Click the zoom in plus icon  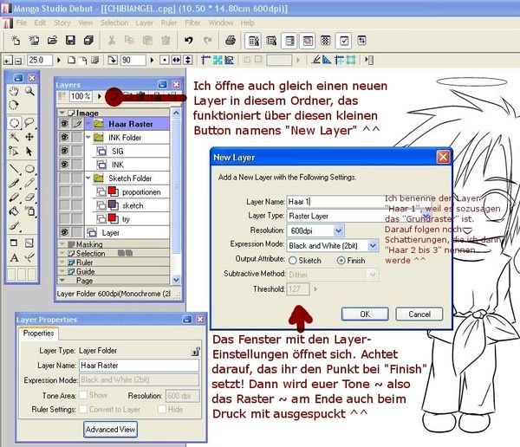pos(7,61)
